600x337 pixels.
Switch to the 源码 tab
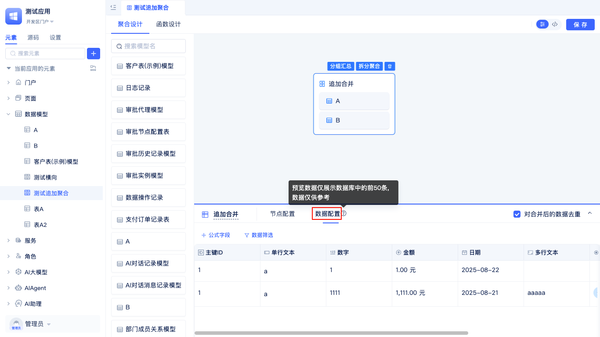(x=33, y=38)
